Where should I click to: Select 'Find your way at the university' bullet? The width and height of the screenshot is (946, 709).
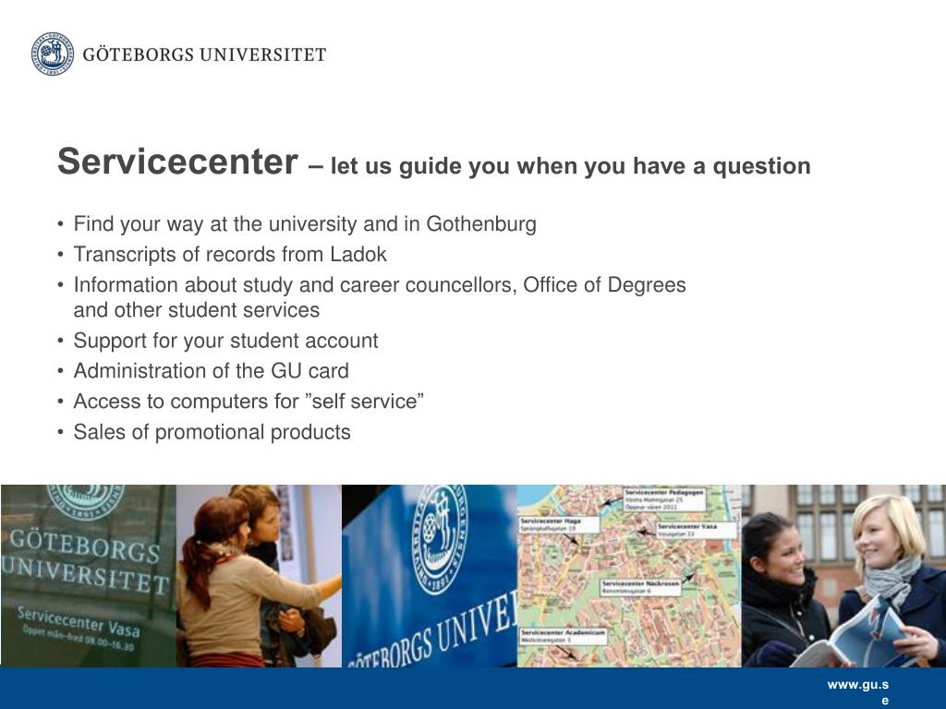[x=305, y=224]
